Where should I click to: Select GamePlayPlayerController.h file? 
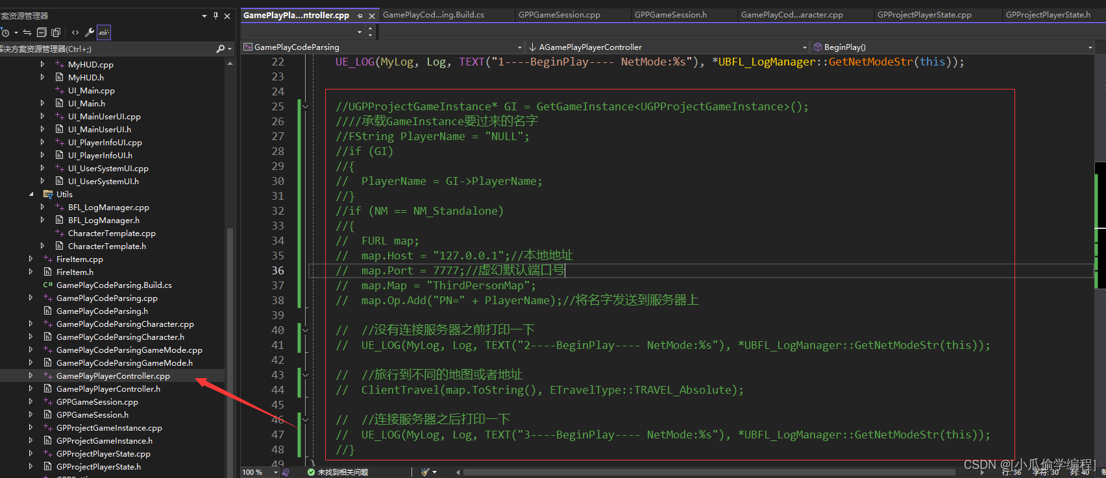(108, 388)
